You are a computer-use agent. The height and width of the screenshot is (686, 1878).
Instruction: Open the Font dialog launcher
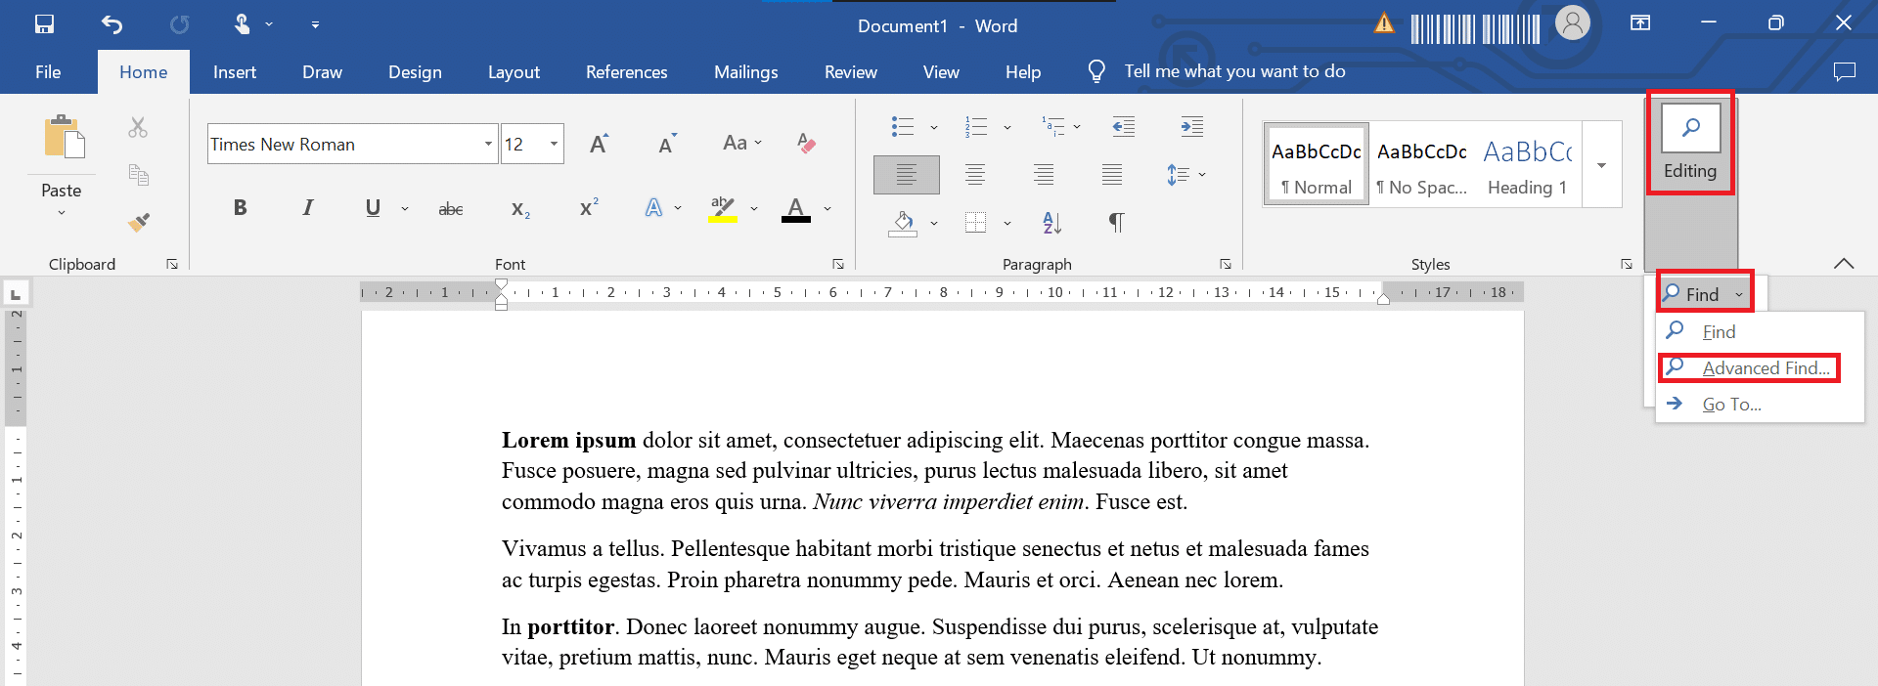[838, 264]
